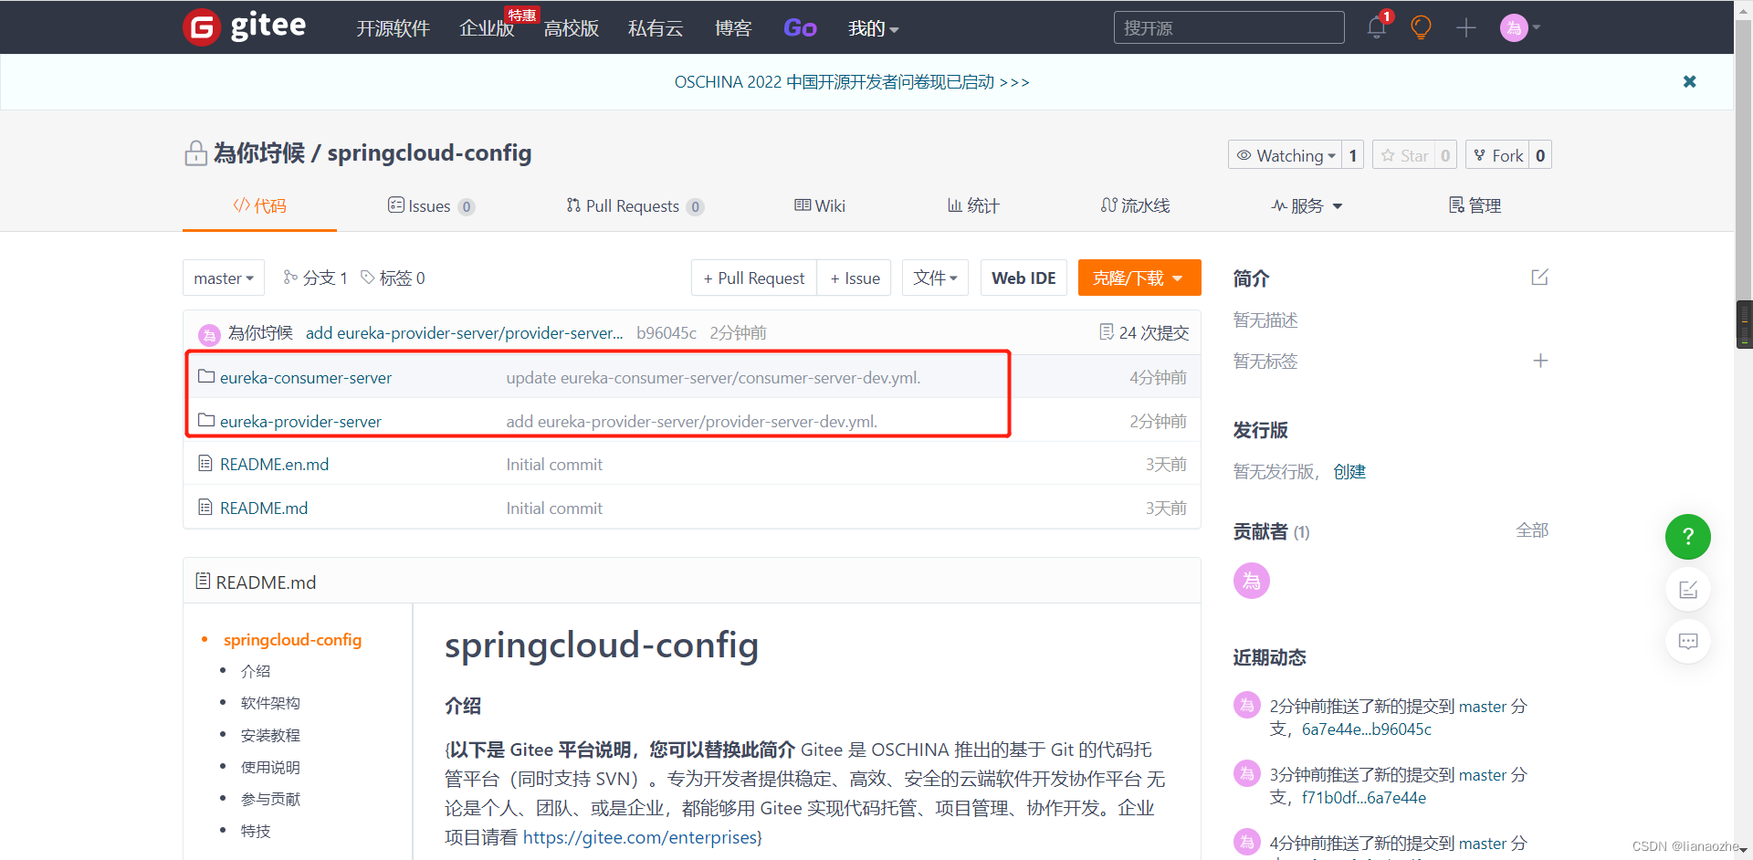Click the commit hash b96045c
The width and height of the screenshot is (1753, 860).
tap(667, 332)
